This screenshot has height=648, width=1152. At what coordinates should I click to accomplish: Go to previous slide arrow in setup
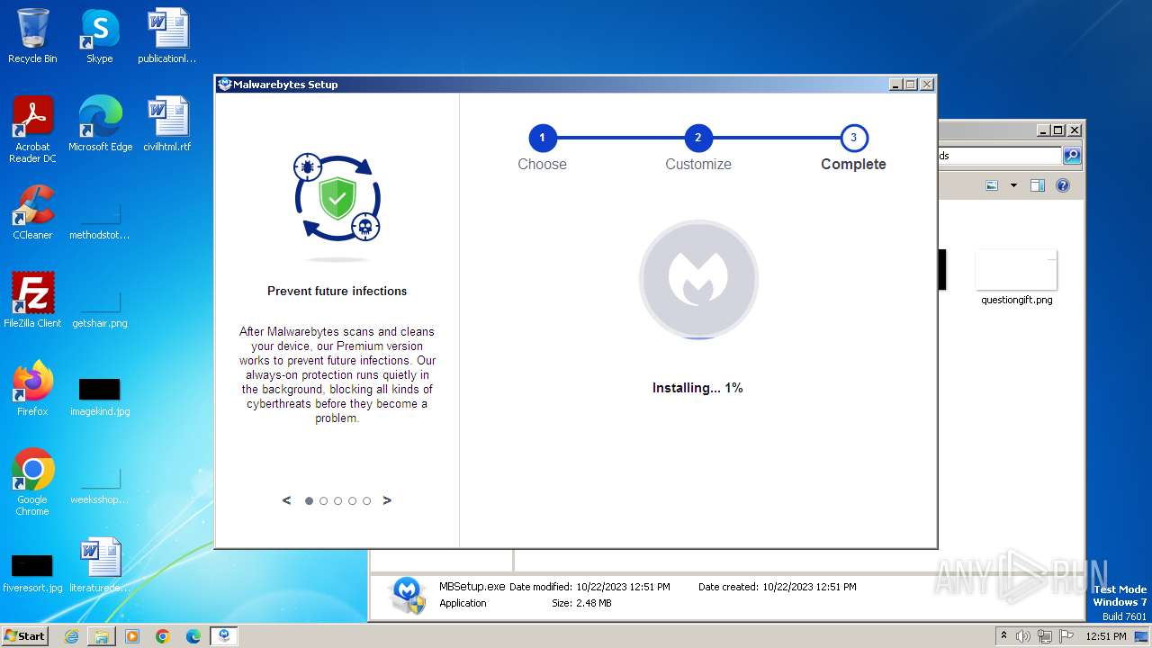tap(286, 500)
